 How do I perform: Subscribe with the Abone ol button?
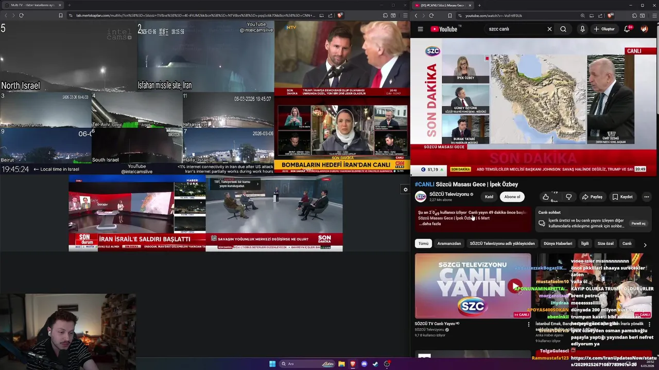pyautogui.click(x=512, y=197)
